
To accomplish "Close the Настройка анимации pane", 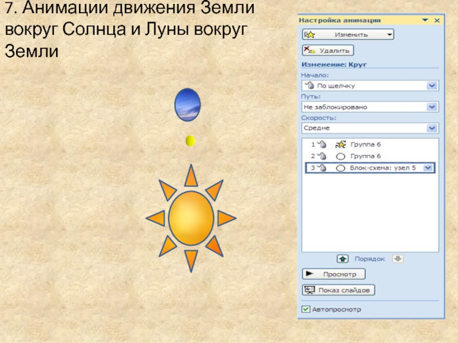I will pos(437,21).
